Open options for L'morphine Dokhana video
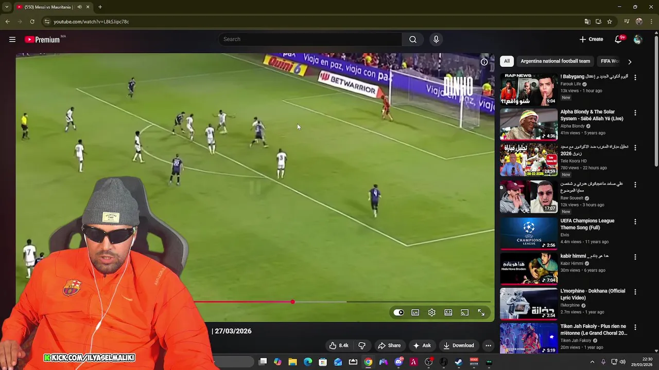Viewport: 659px width, 370px height. pos(635,292)
